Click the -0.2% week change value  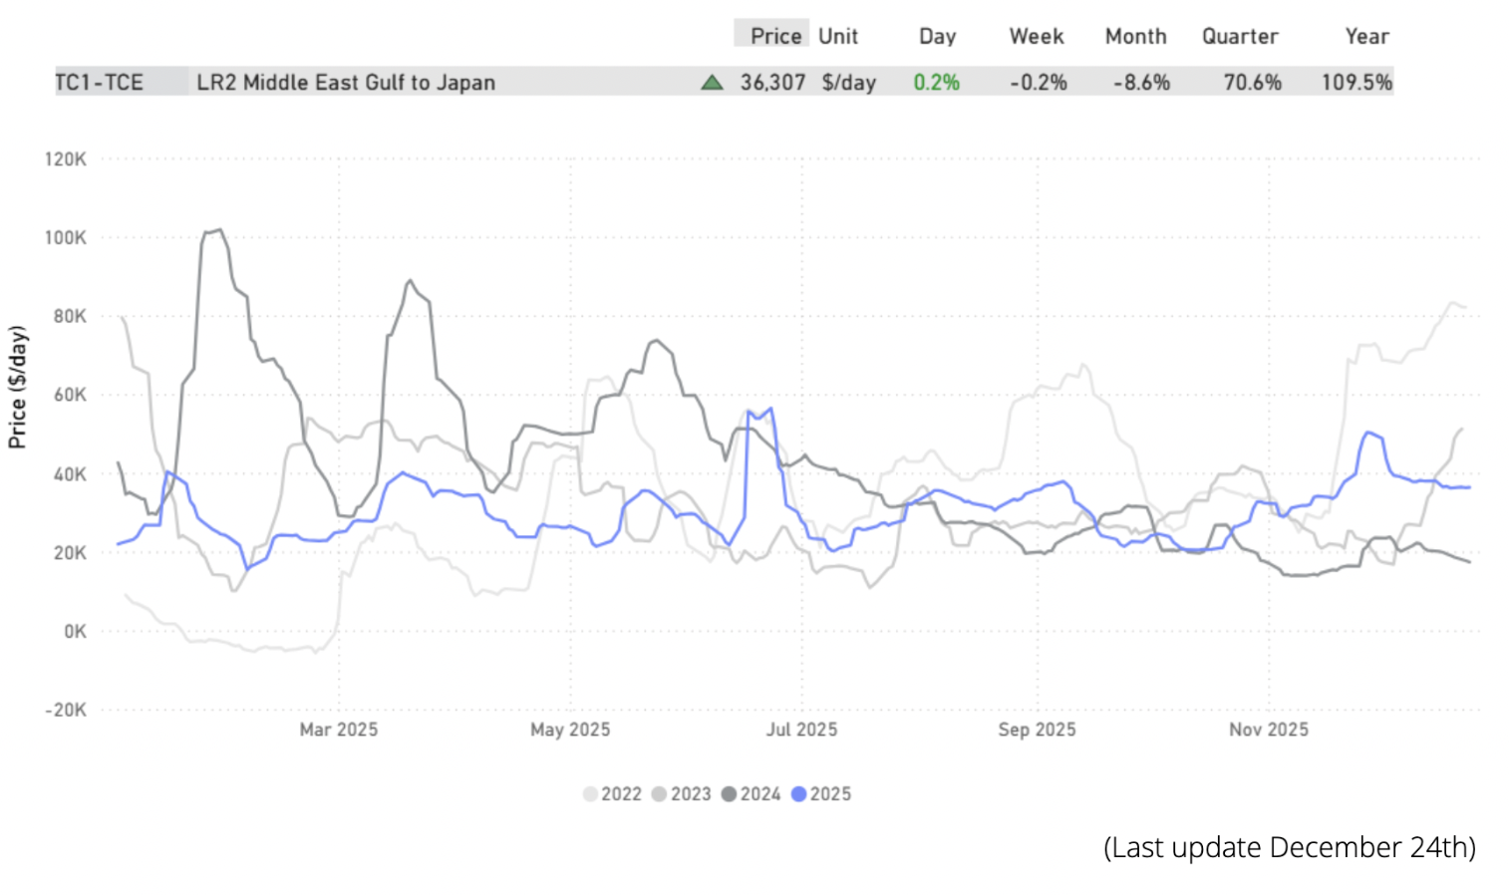(1039, 83)
